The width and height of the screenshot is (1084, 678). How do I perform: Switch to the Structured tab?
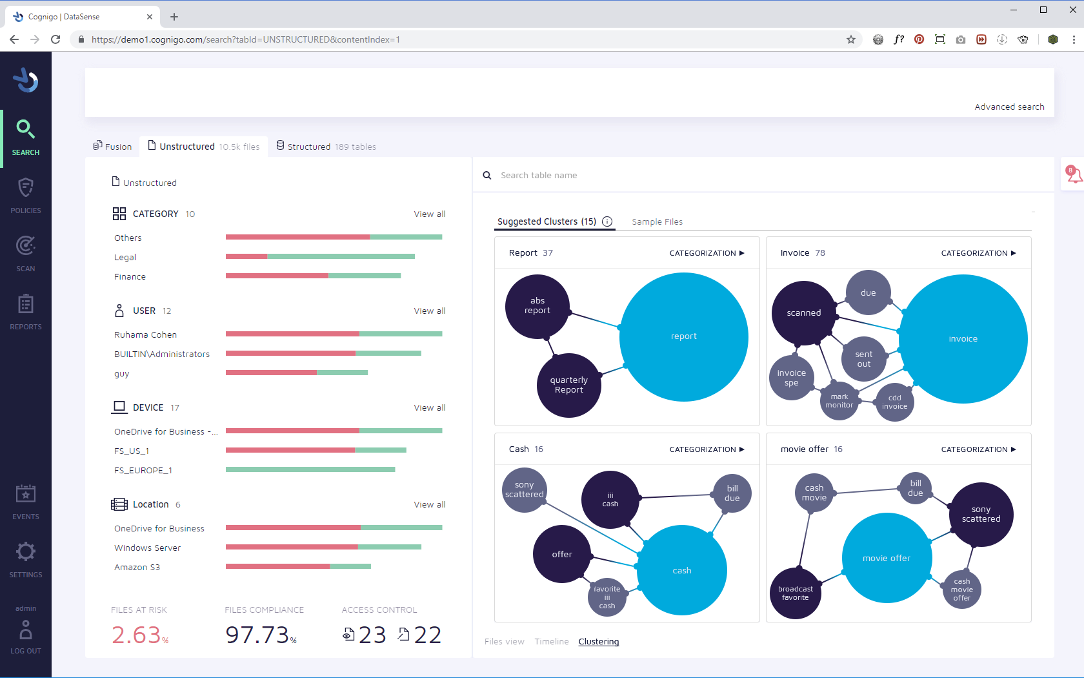(x=326, y=147)
